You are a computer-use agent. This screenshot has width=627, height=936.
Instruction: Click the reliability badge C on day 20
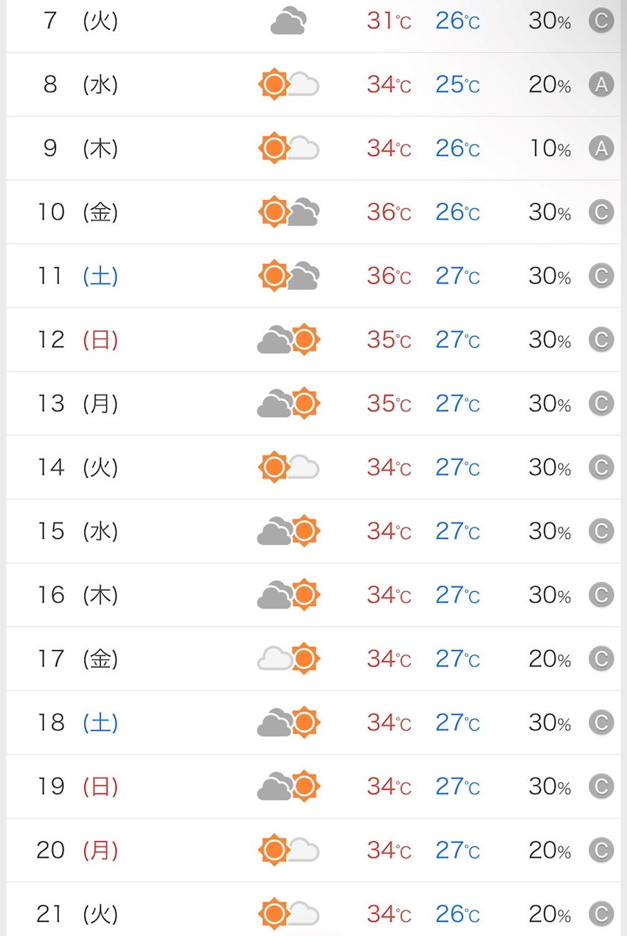pyautogui.click(x=601, y=850)
